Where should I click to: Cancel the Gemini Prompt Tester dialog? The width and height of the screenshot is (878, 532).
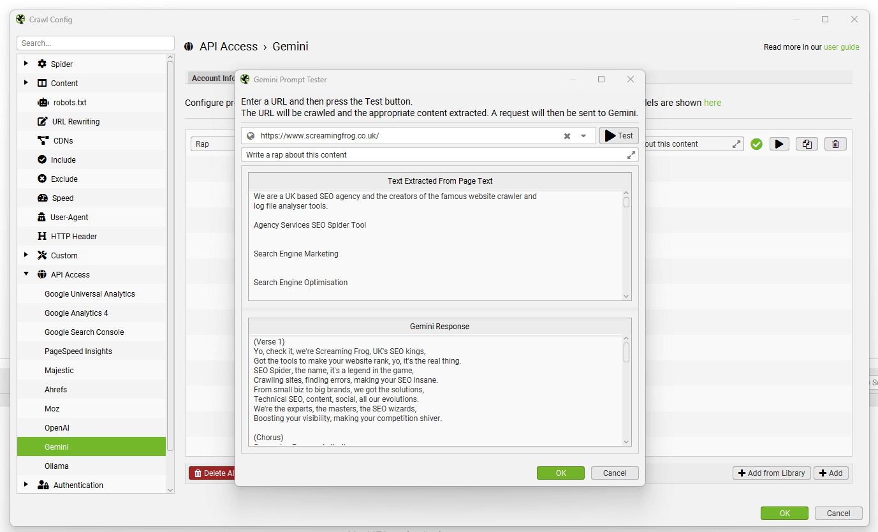point(614,473)
